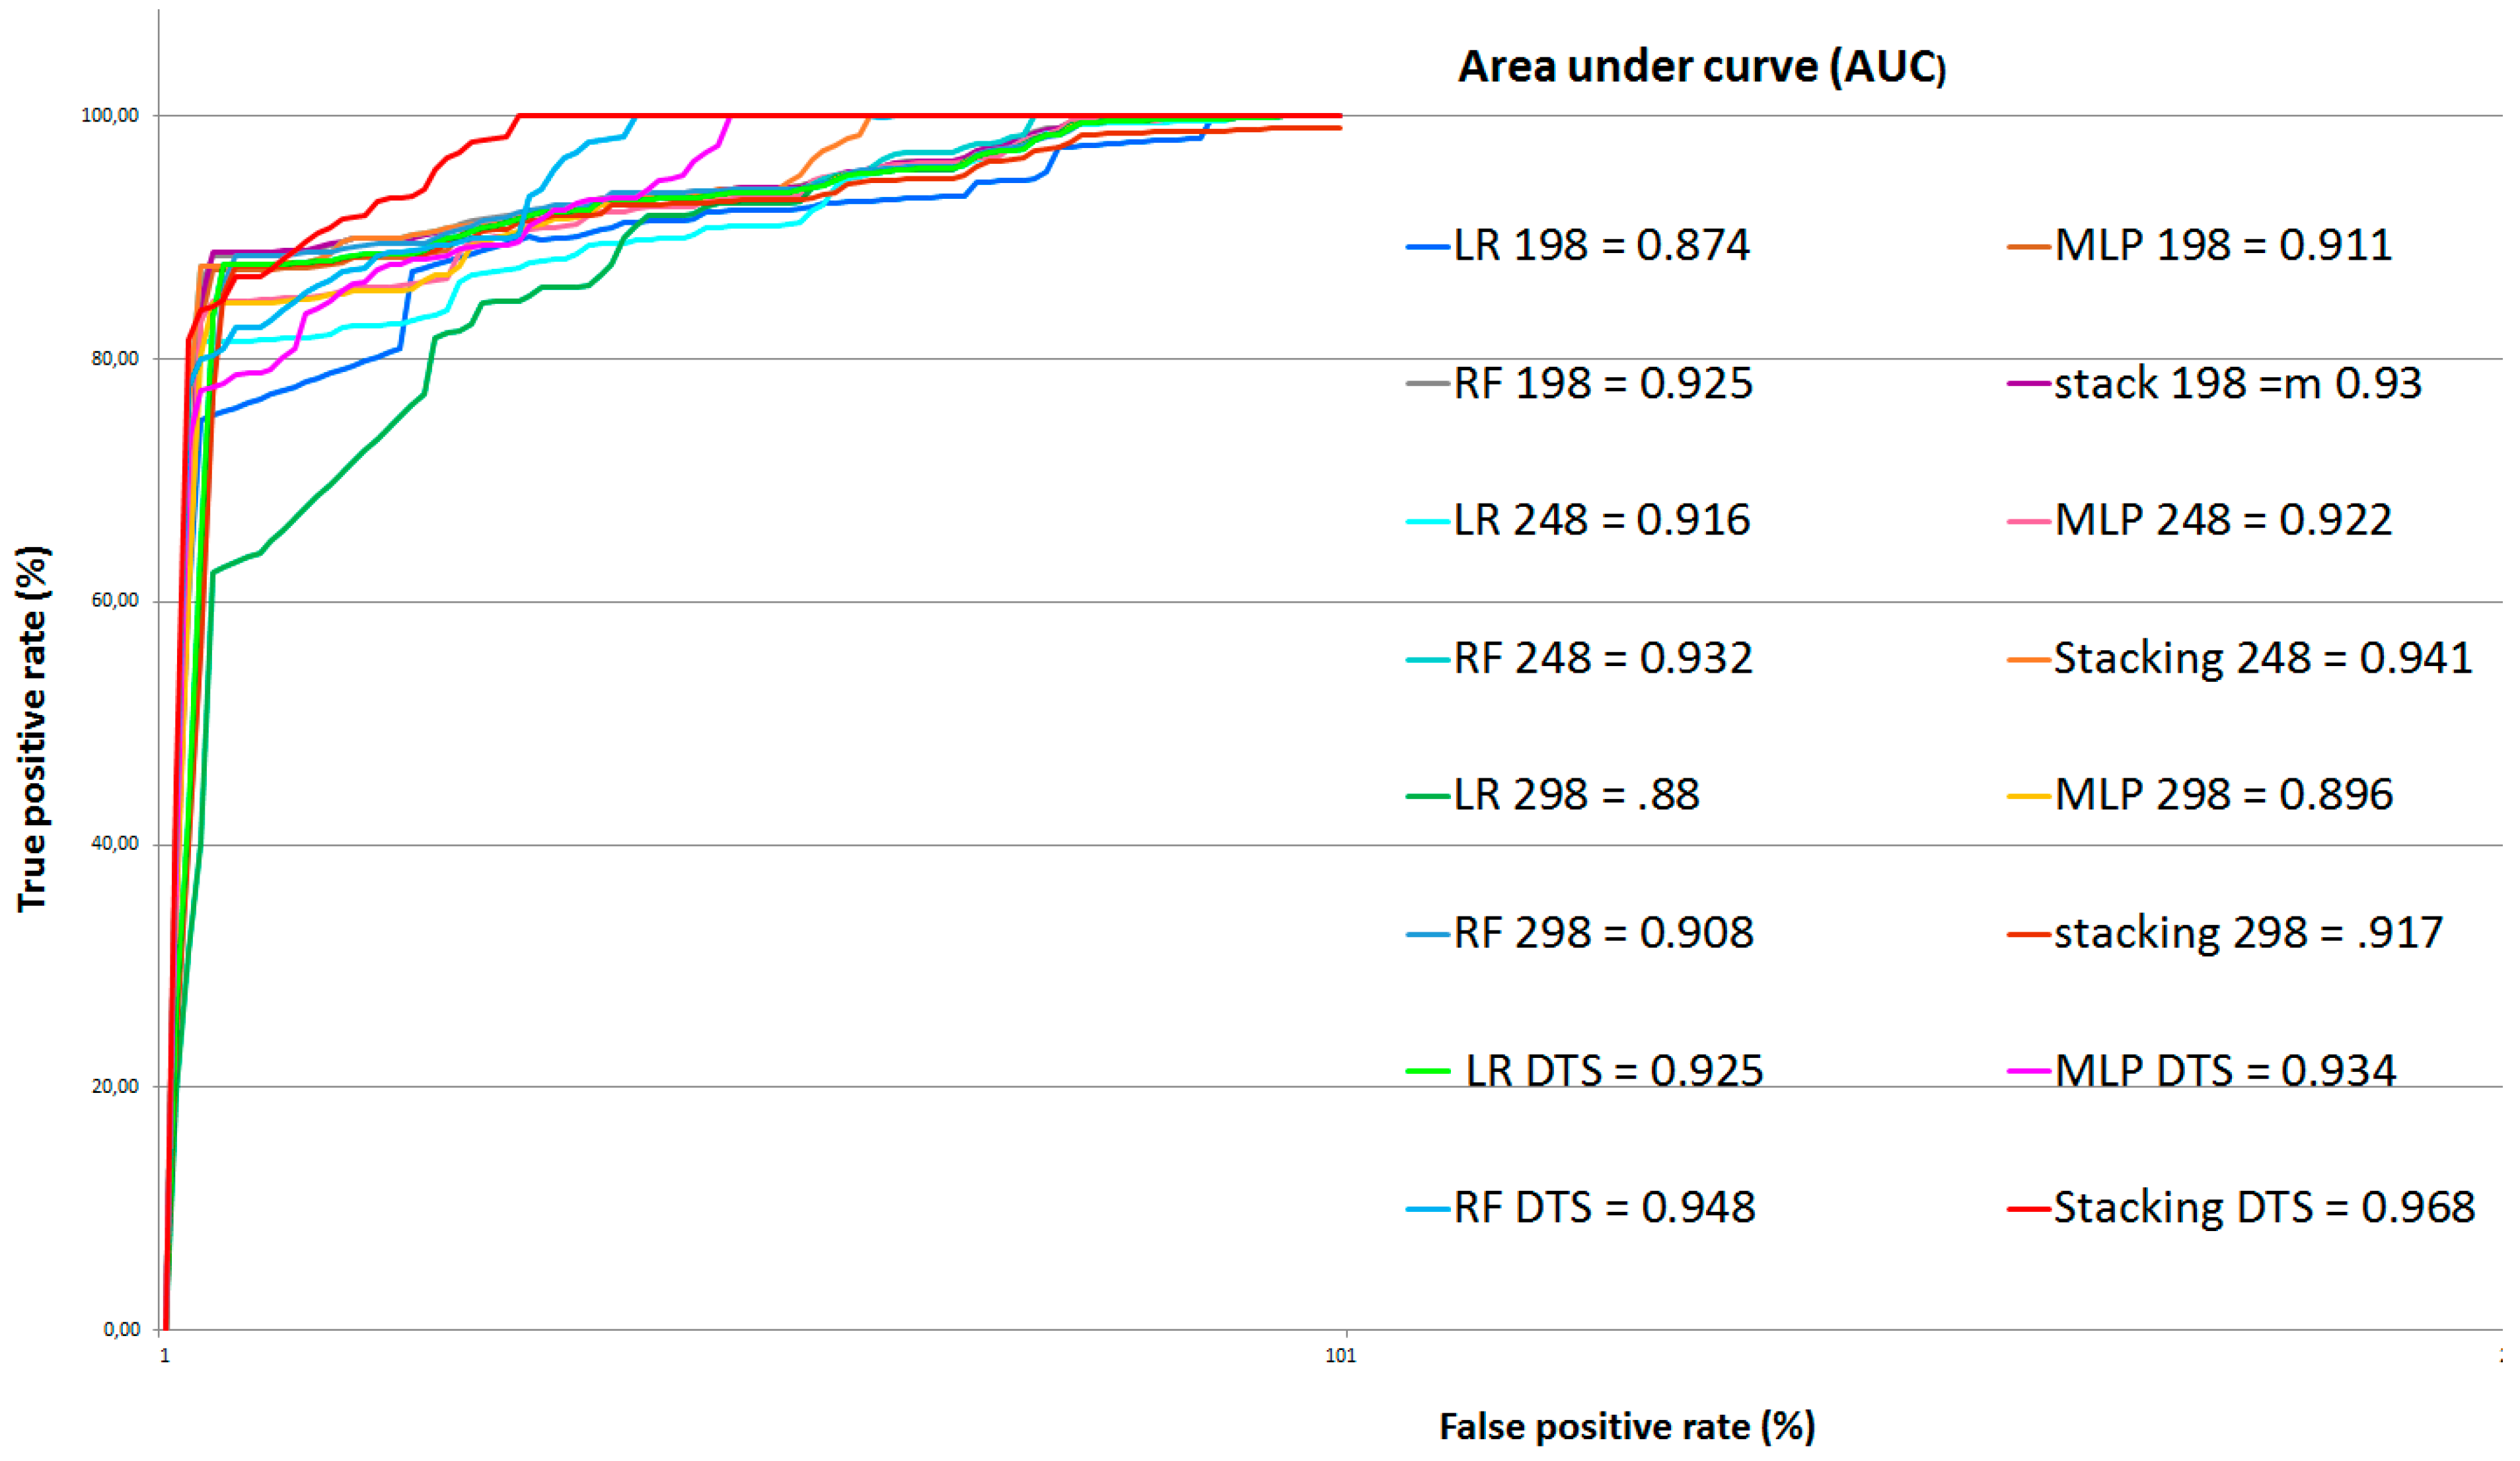Screen dimensions: 2520x1461
Task: Click the Stacking DTS red legend marker
Action: (x=2028, y=1209)
